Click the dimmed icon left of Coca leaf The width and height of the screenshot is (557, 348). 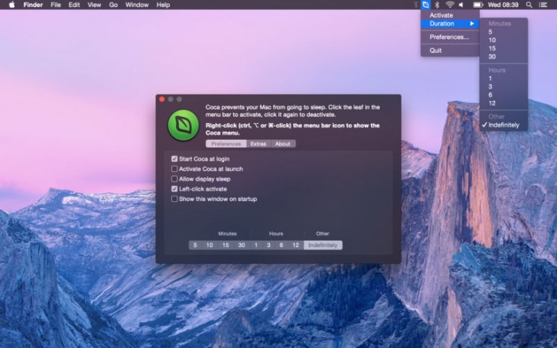click(x=415, y=5)
